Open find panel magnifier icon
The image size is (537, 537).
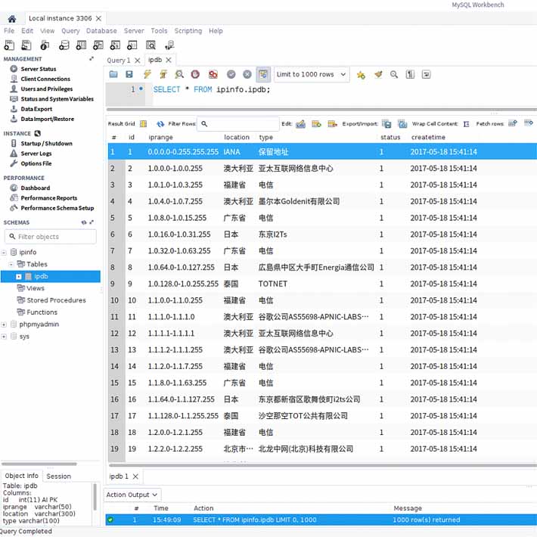[394, 74]
